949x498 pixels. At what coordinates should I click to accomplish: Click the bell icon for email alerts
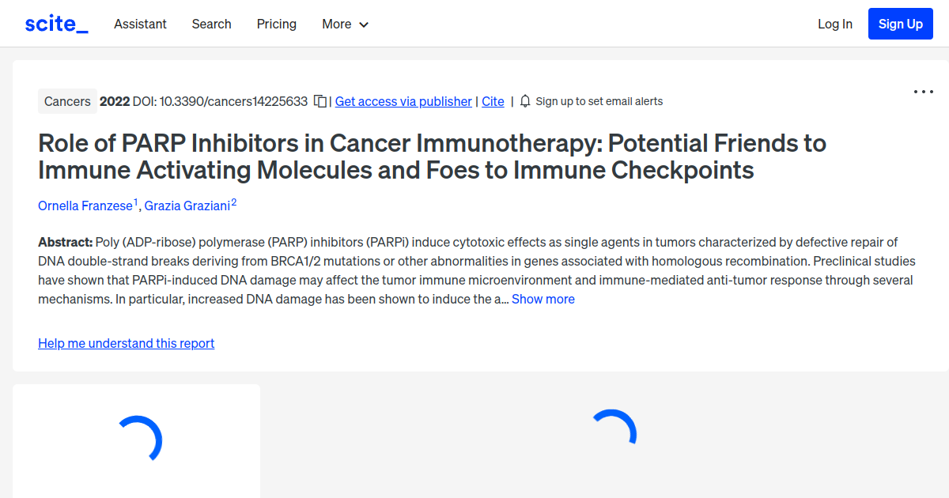tap(524, 101)
